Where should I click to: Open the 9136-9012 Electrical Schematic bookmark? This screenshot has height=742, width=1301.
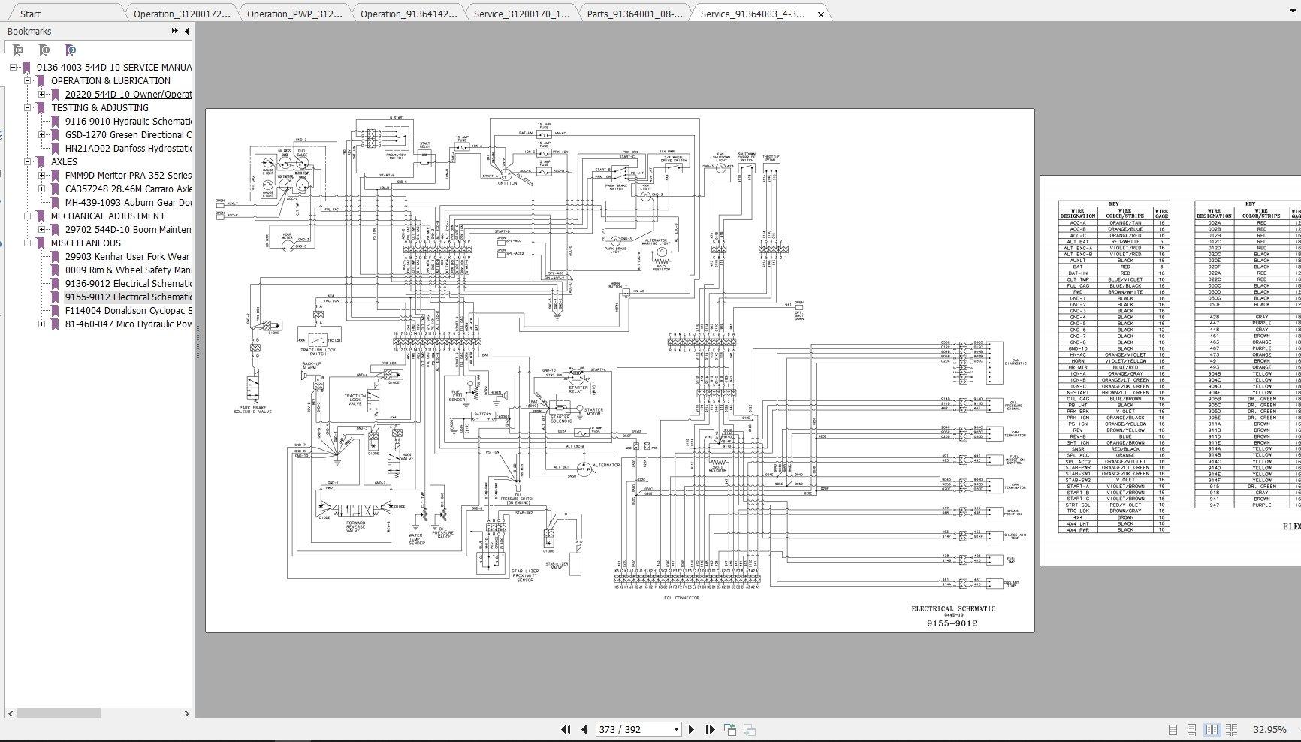pyautogui.click(x=128, y=284)
